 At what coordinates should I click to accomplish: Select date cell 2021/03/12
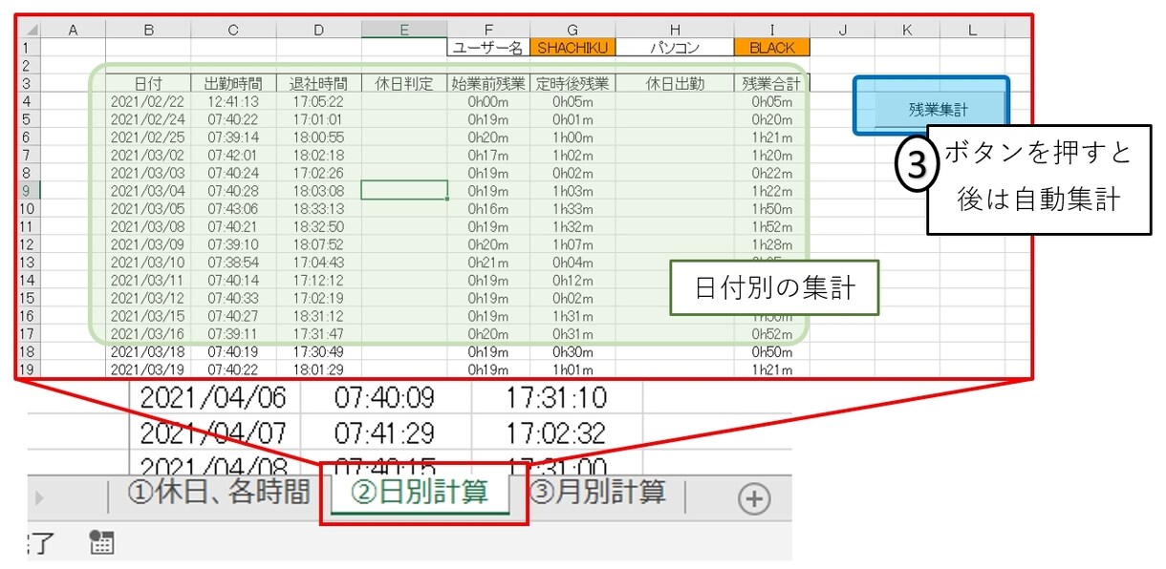click(148, 298)
